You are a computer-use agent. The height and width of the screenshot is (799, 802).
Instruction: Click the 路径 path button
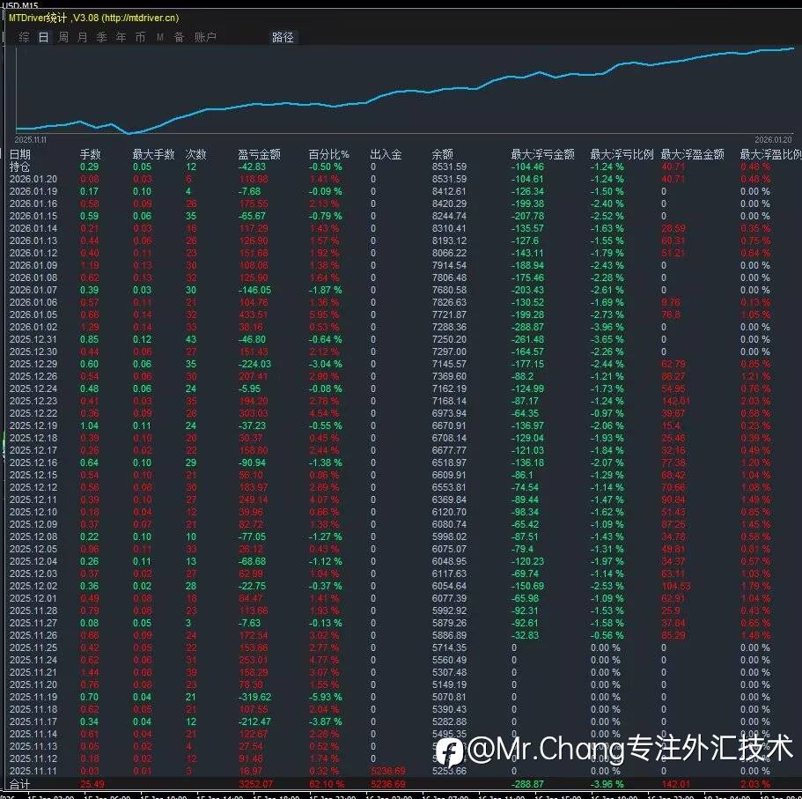283,37
